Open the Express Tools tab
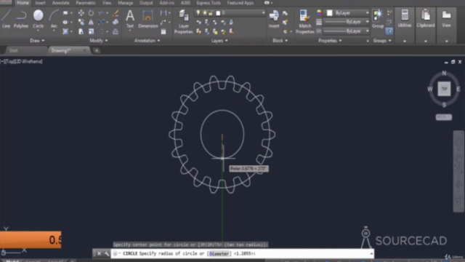 [209, 3]
